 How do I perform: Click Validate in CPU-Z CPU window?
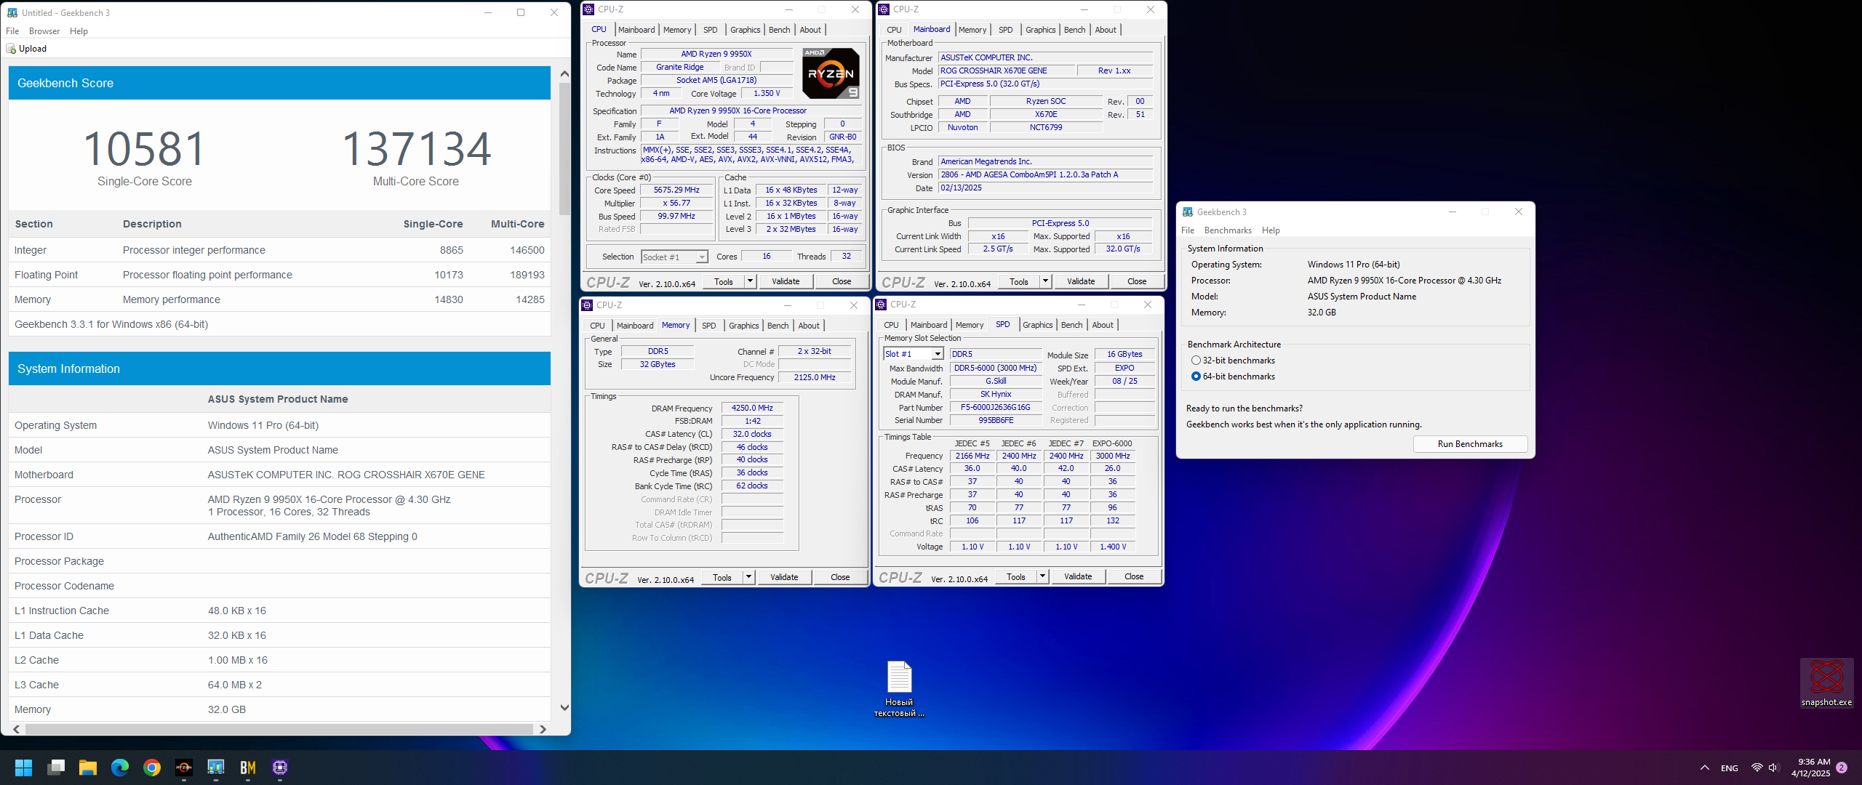pos(786,281)
